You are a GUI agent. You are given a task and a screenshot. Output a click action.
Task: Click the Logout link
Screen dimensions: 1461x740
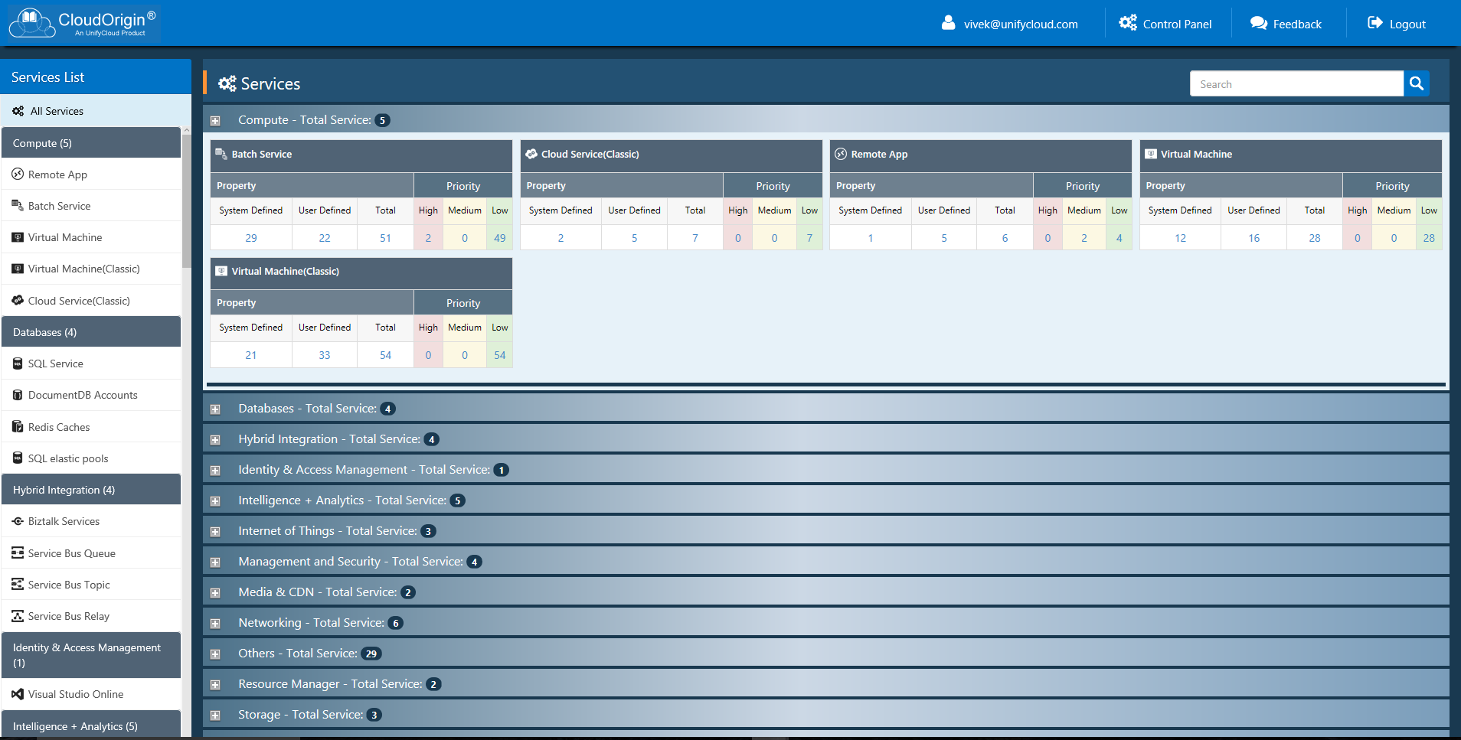[1397, 24]
